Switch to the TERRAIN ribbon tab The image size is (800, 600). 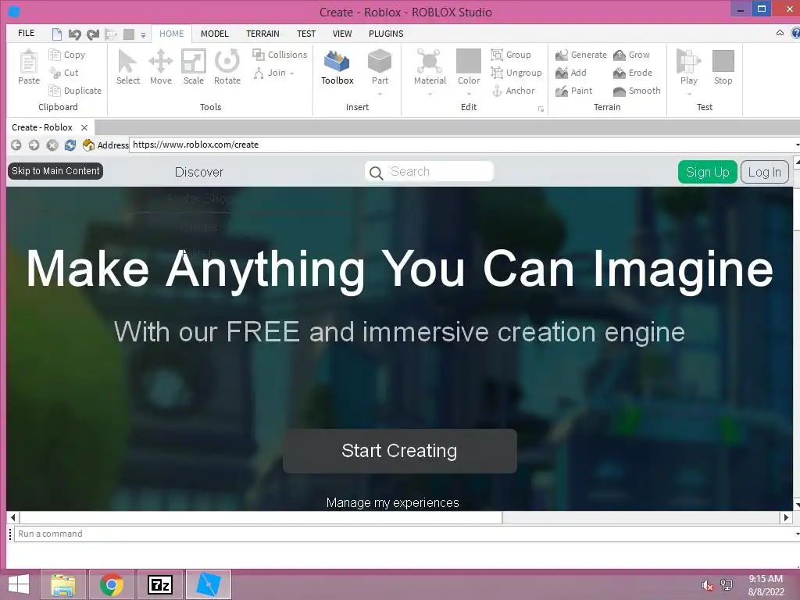[262, 34]
